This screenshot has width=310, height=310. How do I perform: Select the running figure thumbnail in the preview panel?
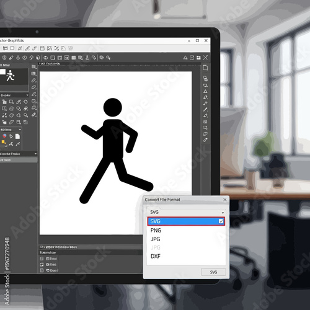click(x=11, y=76)
